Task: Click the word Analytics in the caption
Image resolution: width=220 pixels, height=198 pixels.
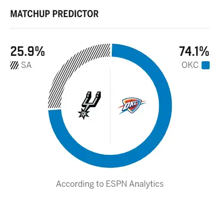Action: click(x=146, y=184)
